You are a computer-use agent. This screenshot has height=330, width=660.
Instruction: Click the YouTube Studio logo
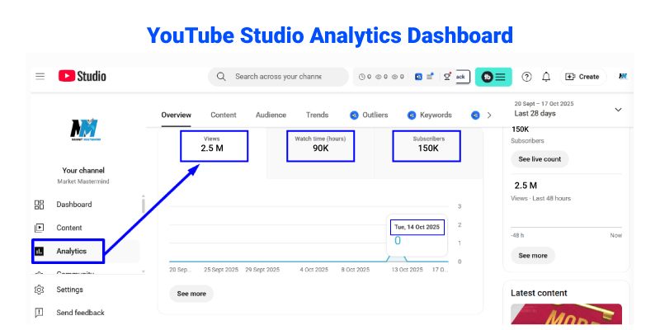(x=82, y=77)
